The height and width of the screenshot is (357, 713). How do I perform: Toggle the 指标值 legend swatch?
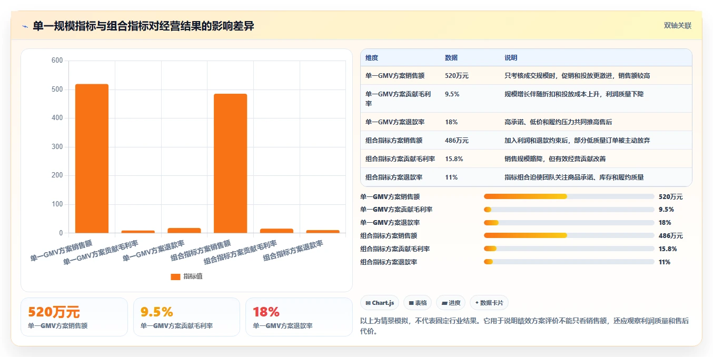(176, 276)
